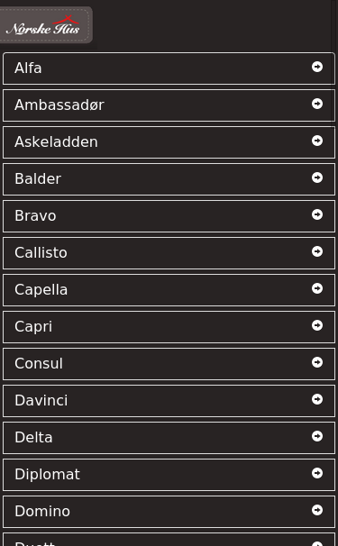Image resolution: width=338 pixels, height=546 pixels.
Task: Open the Alfa house model
Action: pos(169,68)
